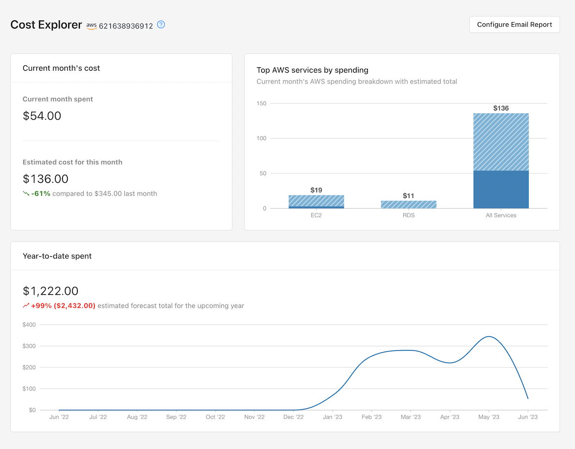Click the $19 bar label
The width and height of the screenshot is (575, 449).
coord(316,190)
